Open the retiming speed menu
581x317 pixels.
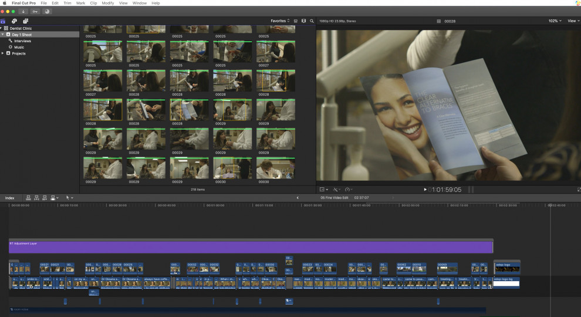pos(348,190)
